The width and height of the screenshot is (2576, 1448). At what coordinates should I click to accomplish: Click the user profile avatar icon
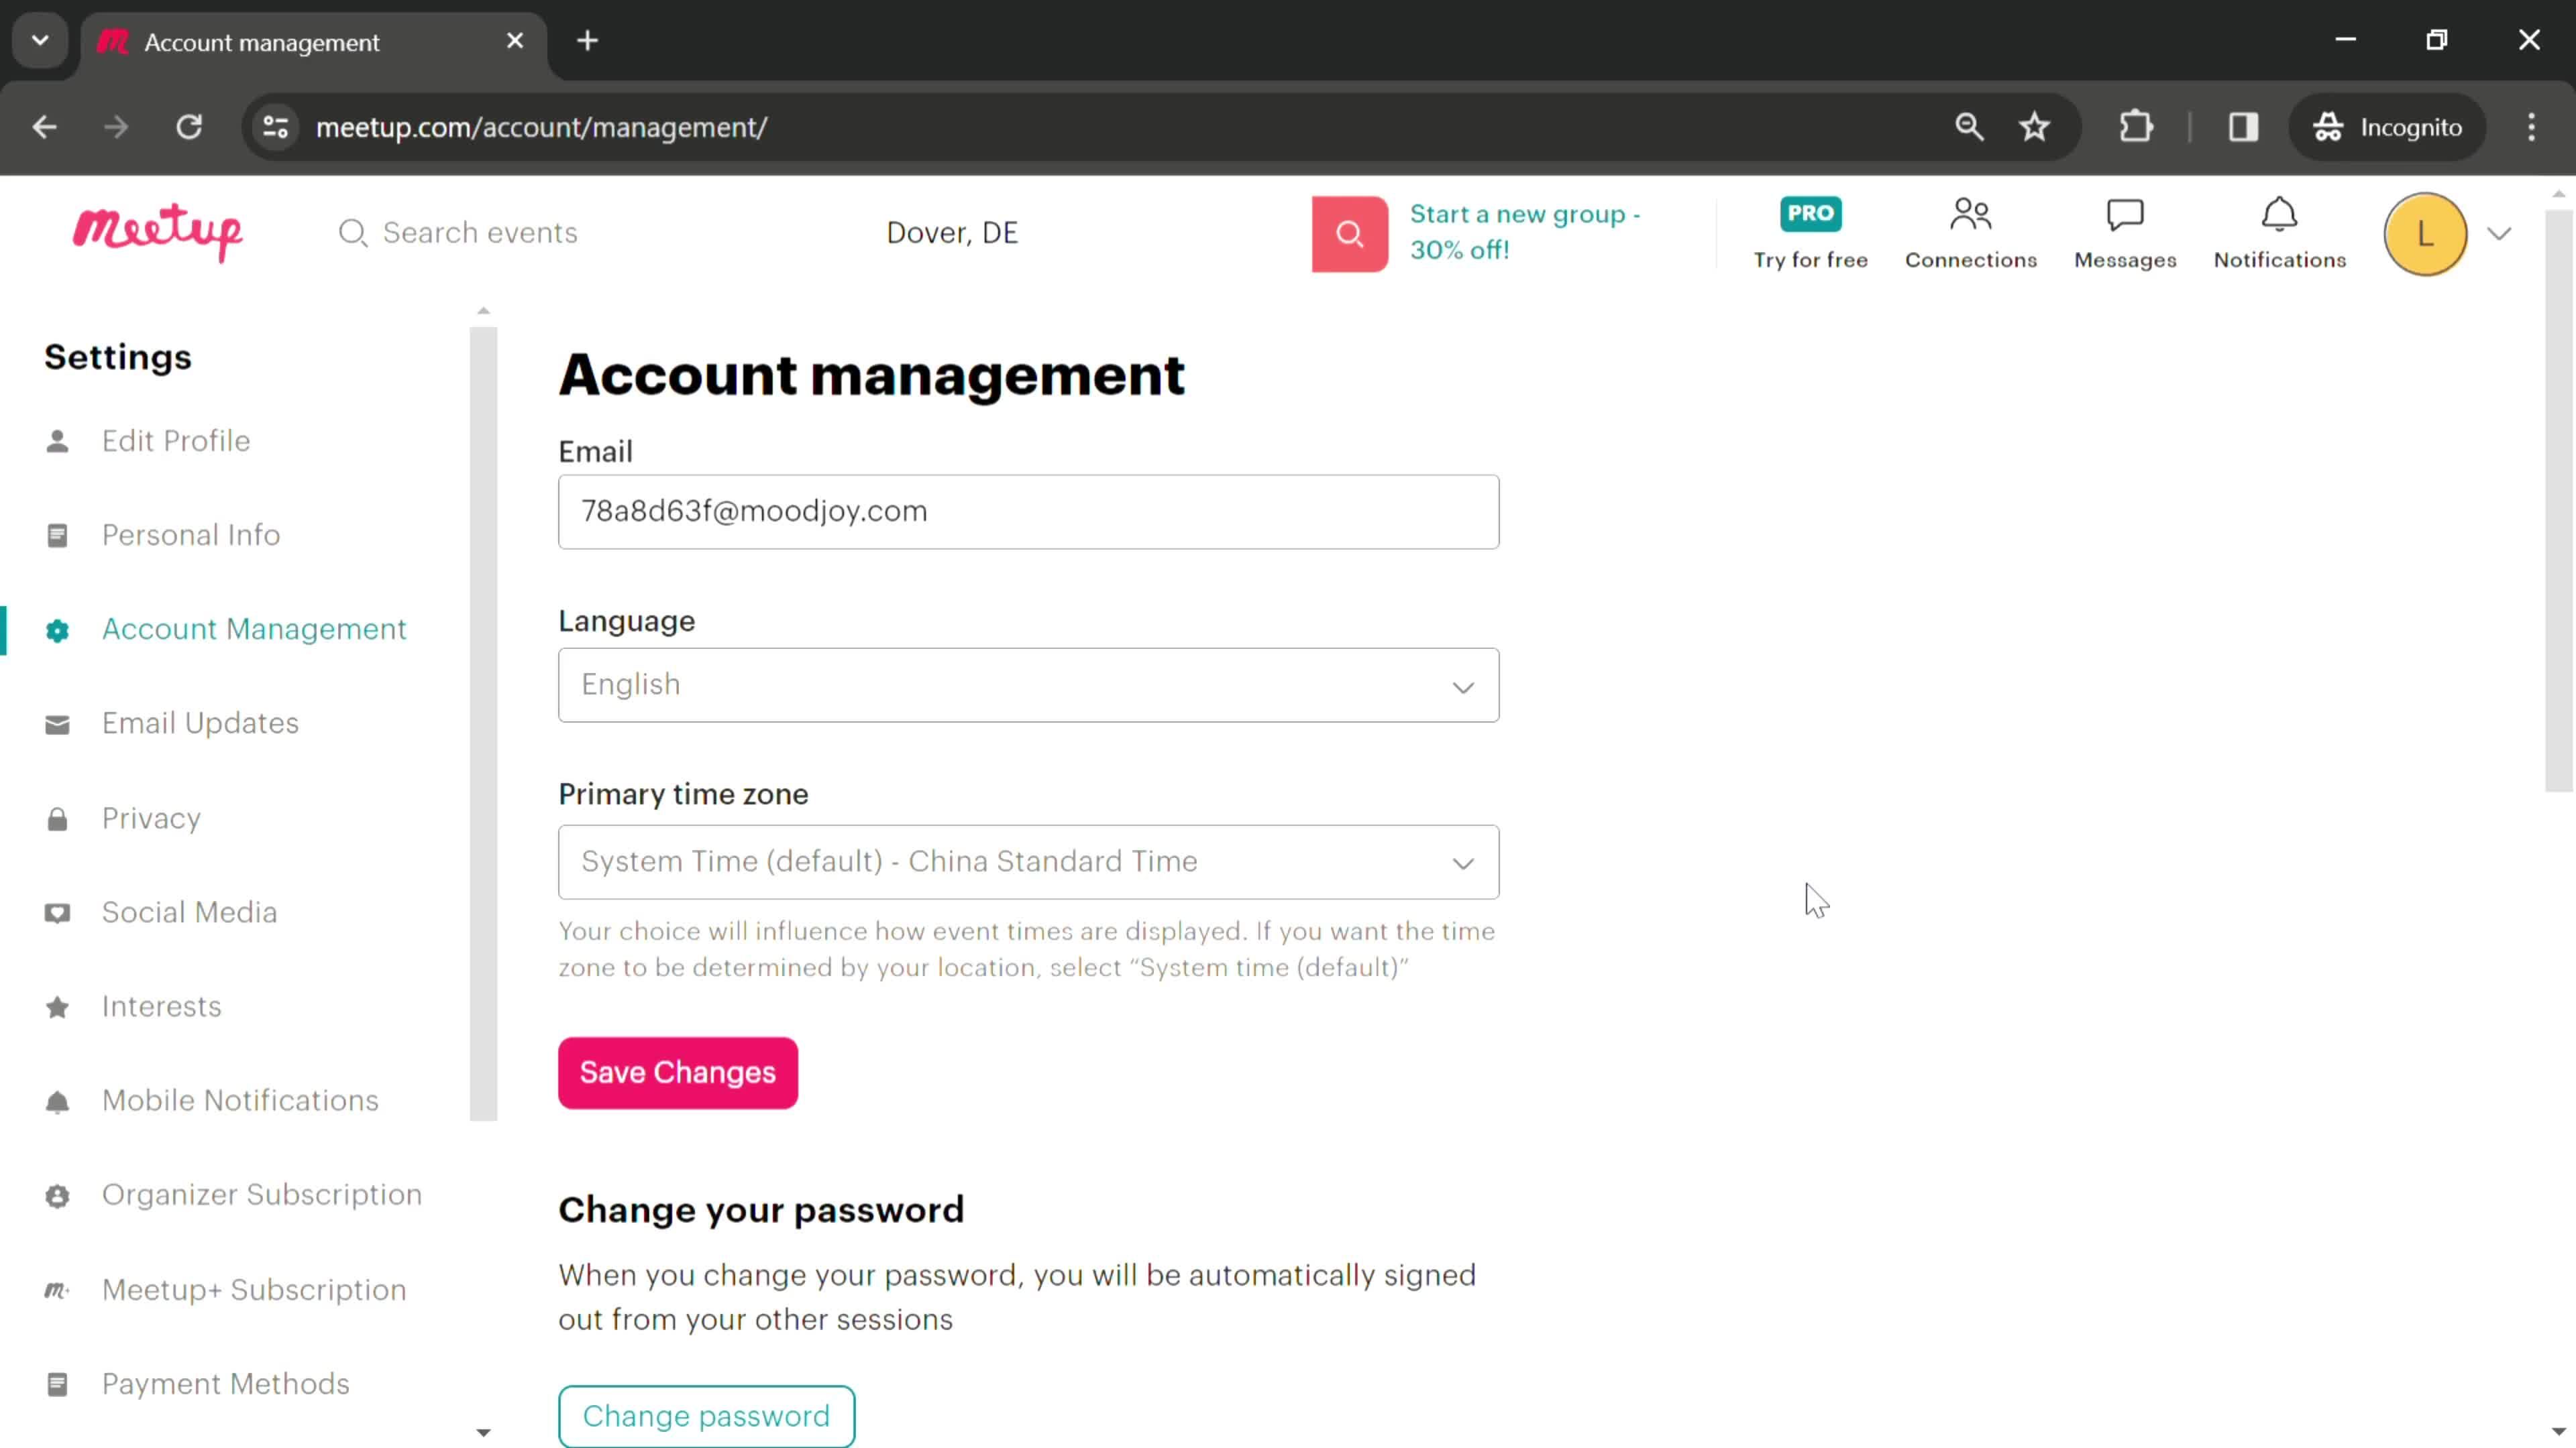click(2426, 231)
